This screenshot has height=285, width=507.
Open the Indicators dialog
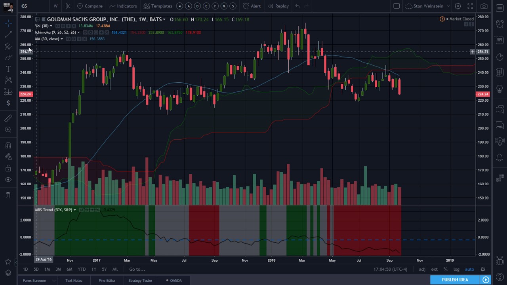tap(123, 6)
